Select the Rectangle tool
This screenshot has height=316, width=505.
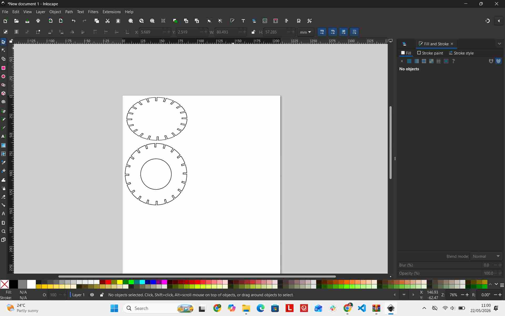[x=3, y=68]
